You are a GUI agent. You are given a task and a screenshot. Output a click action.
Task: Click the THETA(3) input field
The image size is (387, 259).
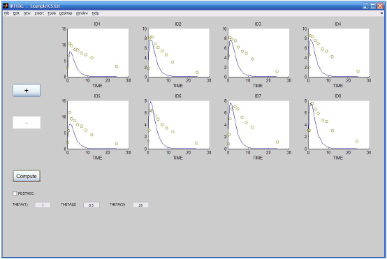pyautogui.click(x=140, y=205)
